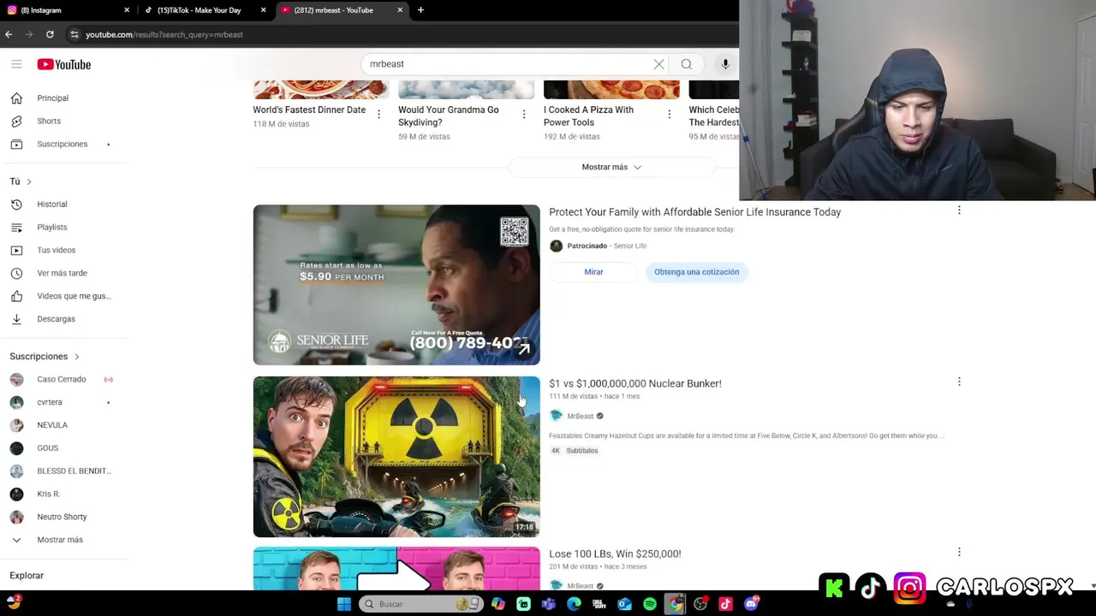Click the search magnifier button

click(687, 64)
